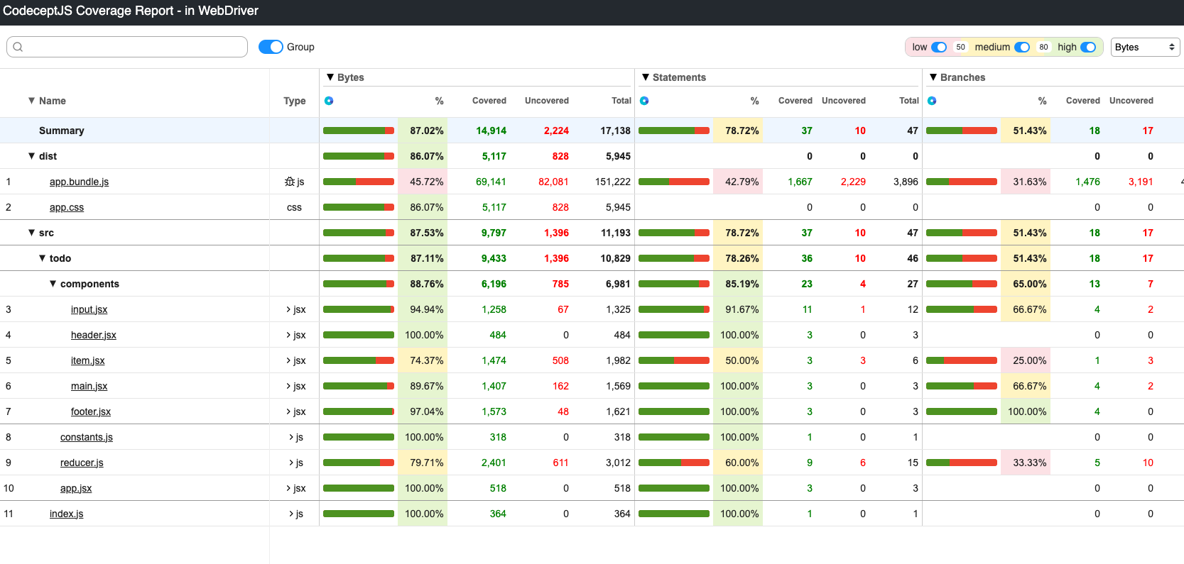Open the constants.js file link
This screenshot has width=1184, height=564.
coord(87,437)
